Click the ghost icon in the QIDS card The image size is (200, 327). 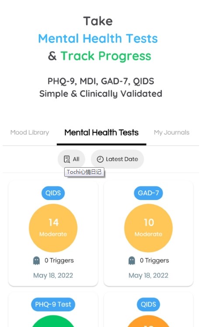coord(36,260)
